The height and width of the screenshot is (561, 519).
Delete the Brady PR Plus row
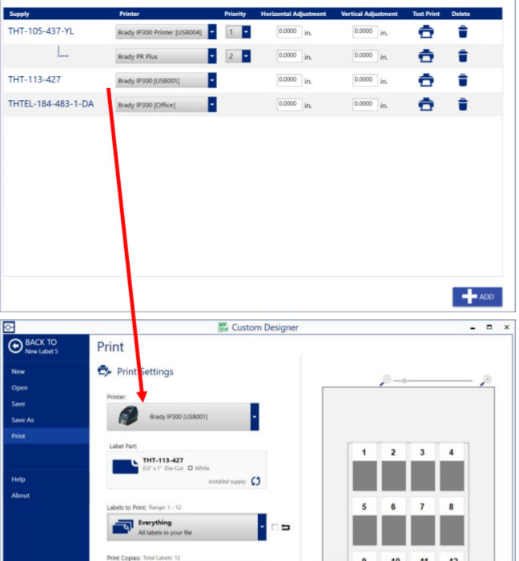tap(463, 56)
